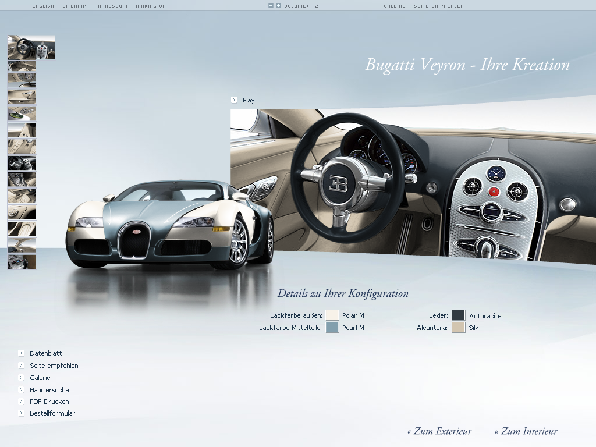Open the Making Of page
The image size is (596, 447).
[150, 6]
